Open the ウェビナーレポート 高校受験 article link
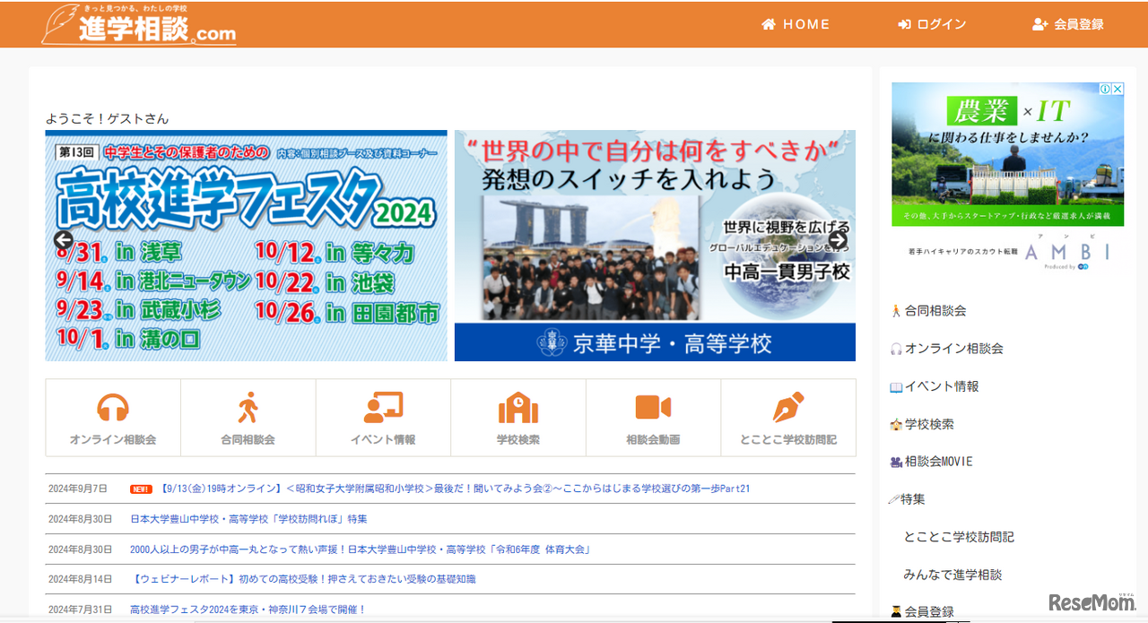The width and height of the screenshot is (1148, 623). click(x=303, y=579)
